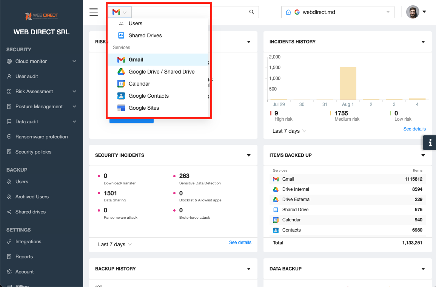This screenshot has width=436, height=287.
Task: Change Last 7 days in Security Incidents
Action: [115, 244]
